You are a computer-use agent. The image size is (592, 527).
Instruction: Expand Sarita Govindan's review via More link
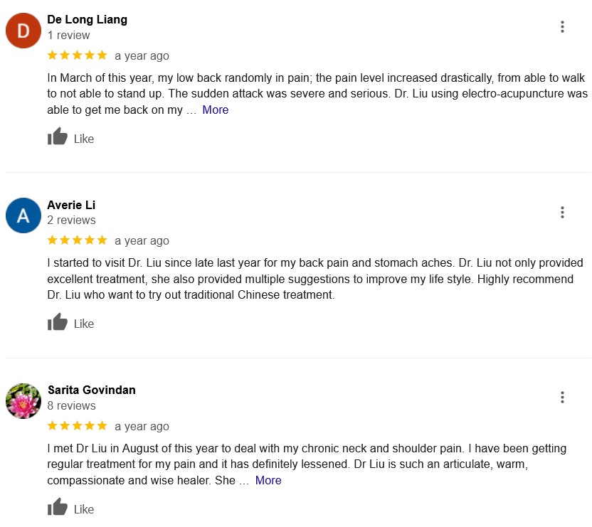coord(268,480)
